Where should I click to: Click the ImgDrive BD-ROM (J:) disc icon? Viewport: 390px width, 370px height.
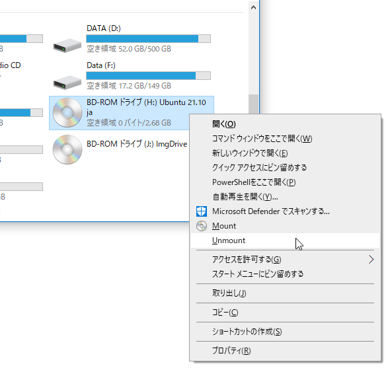coord(67,149)
